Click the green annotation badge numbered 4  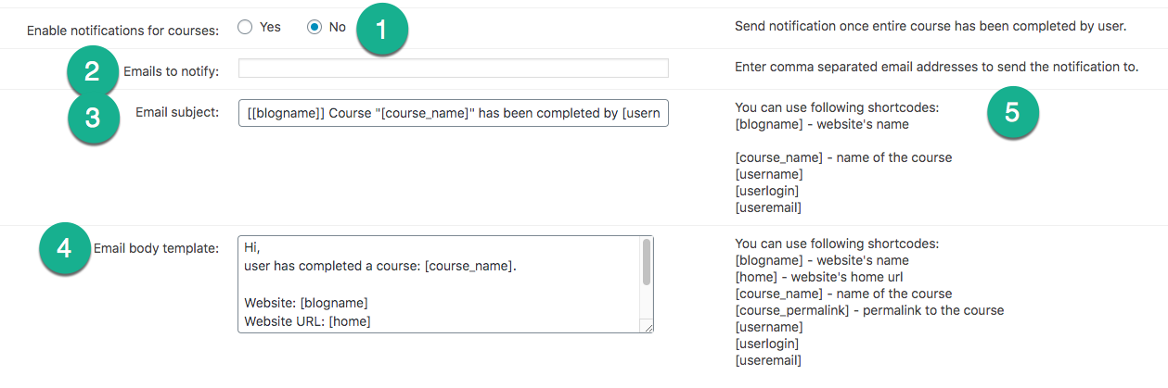(x=65, y=249)
